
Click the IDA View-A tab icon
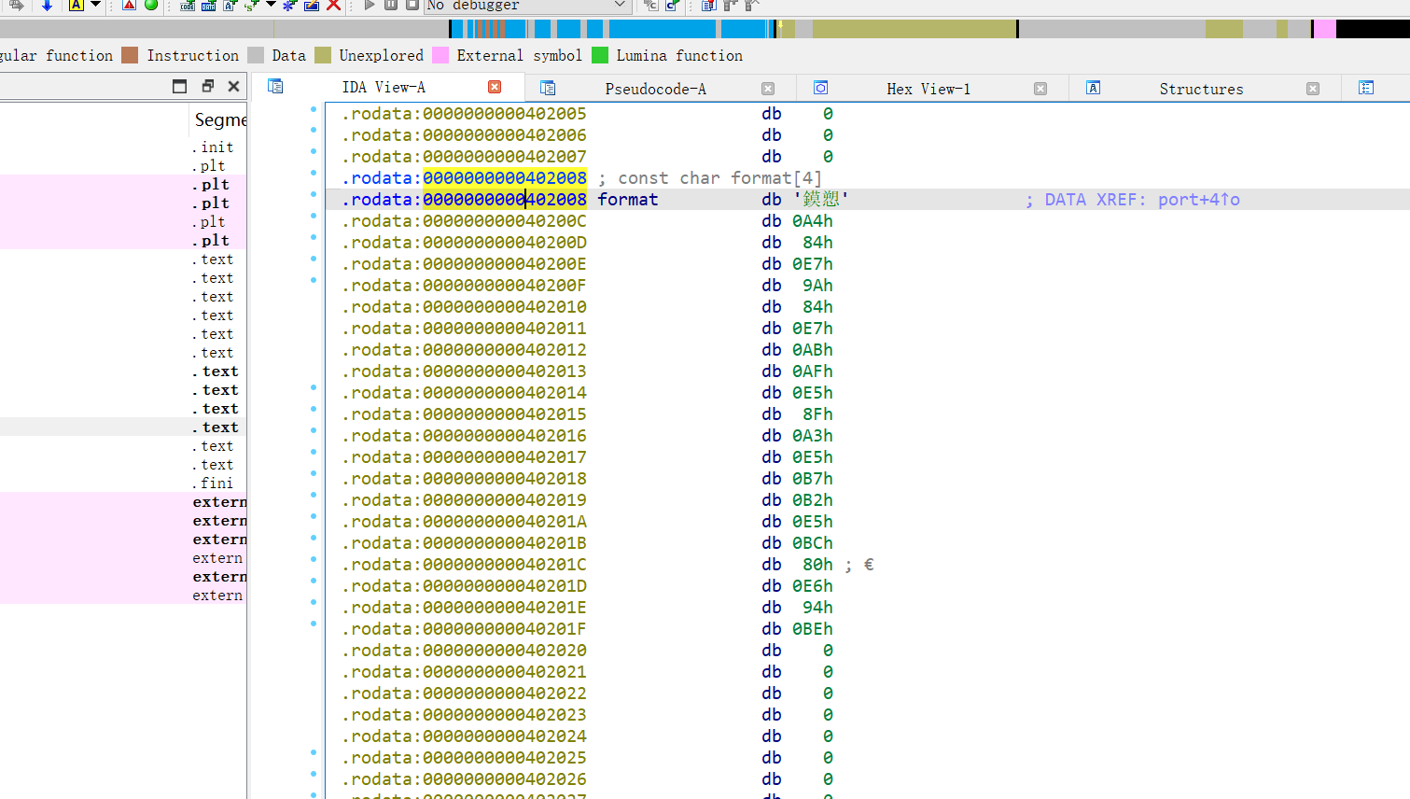(275, 86)
